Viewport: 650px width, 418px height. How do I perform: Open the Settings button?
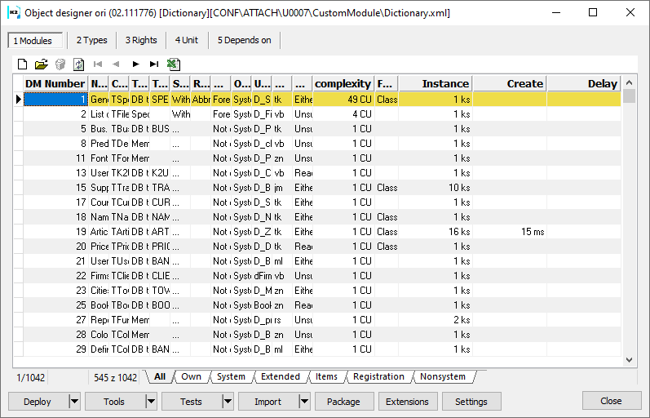(471, 402)
